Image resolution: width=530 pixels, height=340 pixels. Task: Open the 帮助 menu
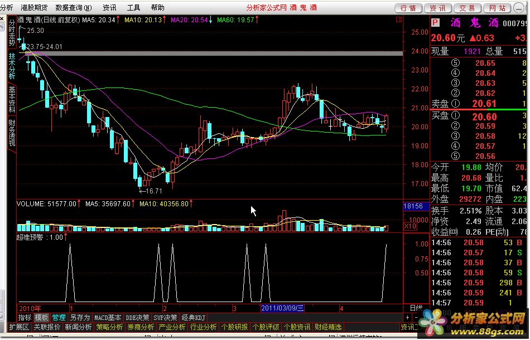coord(157,7)
